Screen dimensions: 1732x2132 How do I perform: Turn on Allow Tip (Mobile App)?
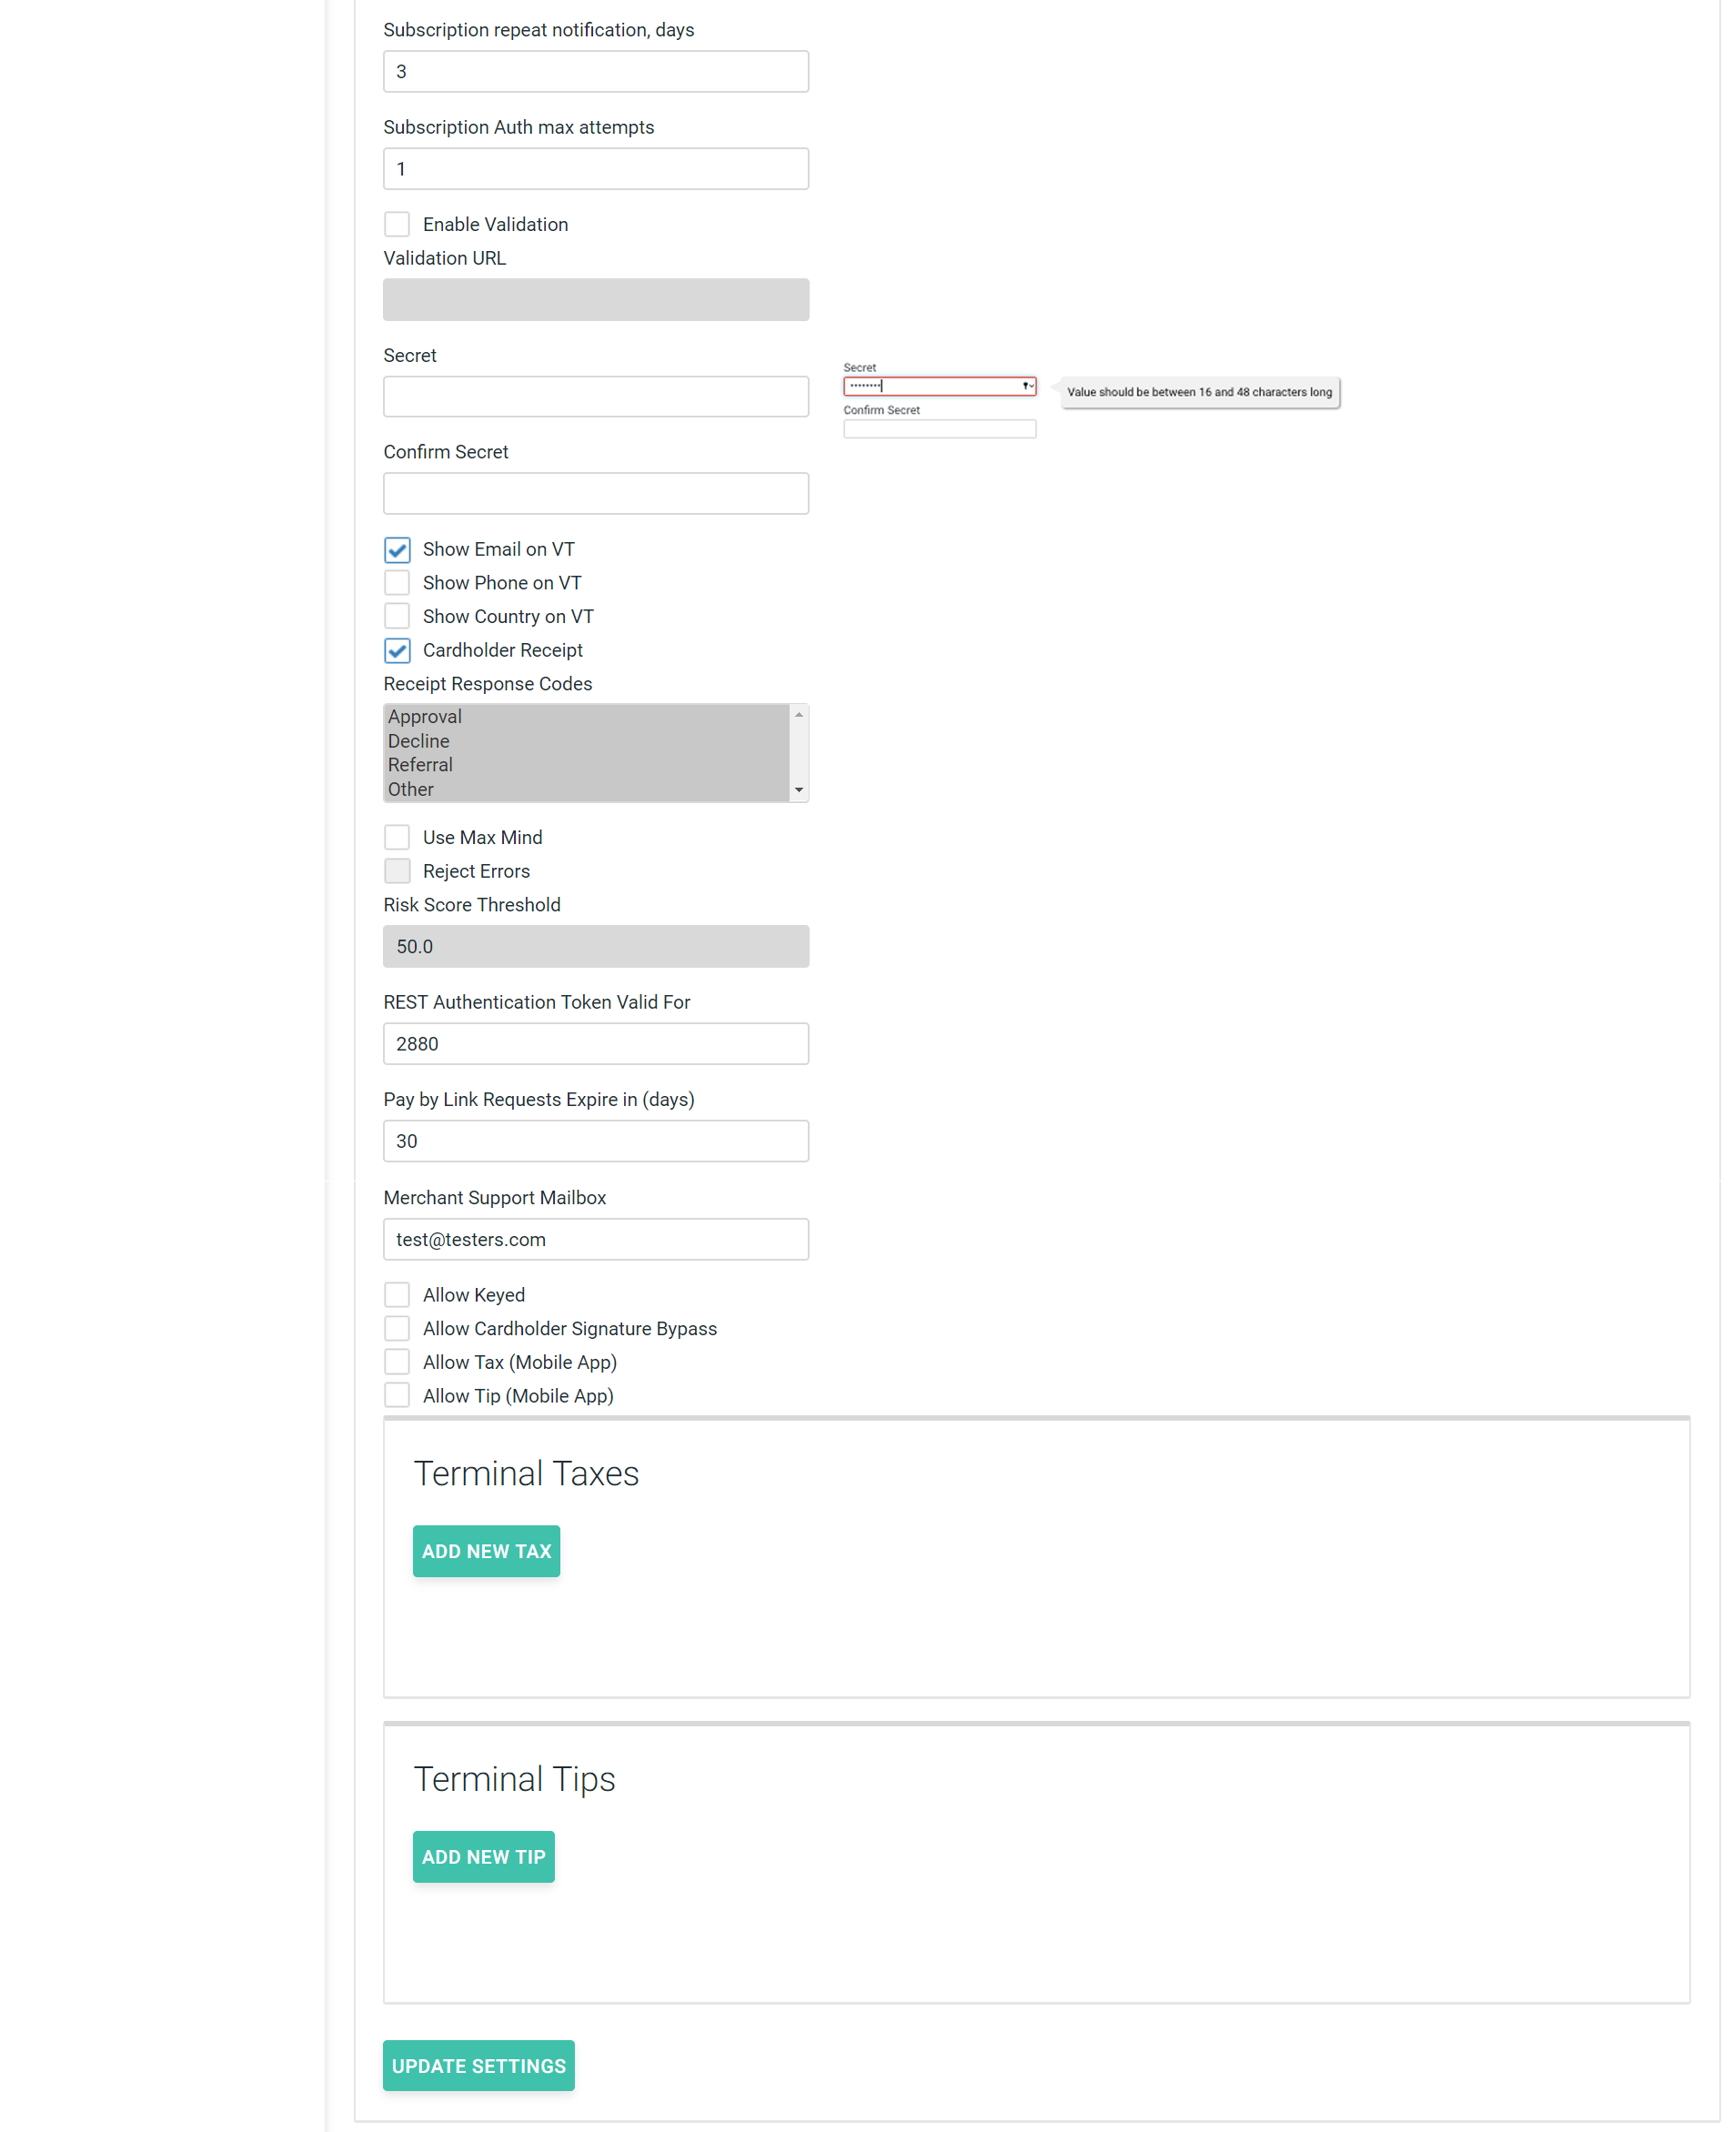click(398, 1396)
